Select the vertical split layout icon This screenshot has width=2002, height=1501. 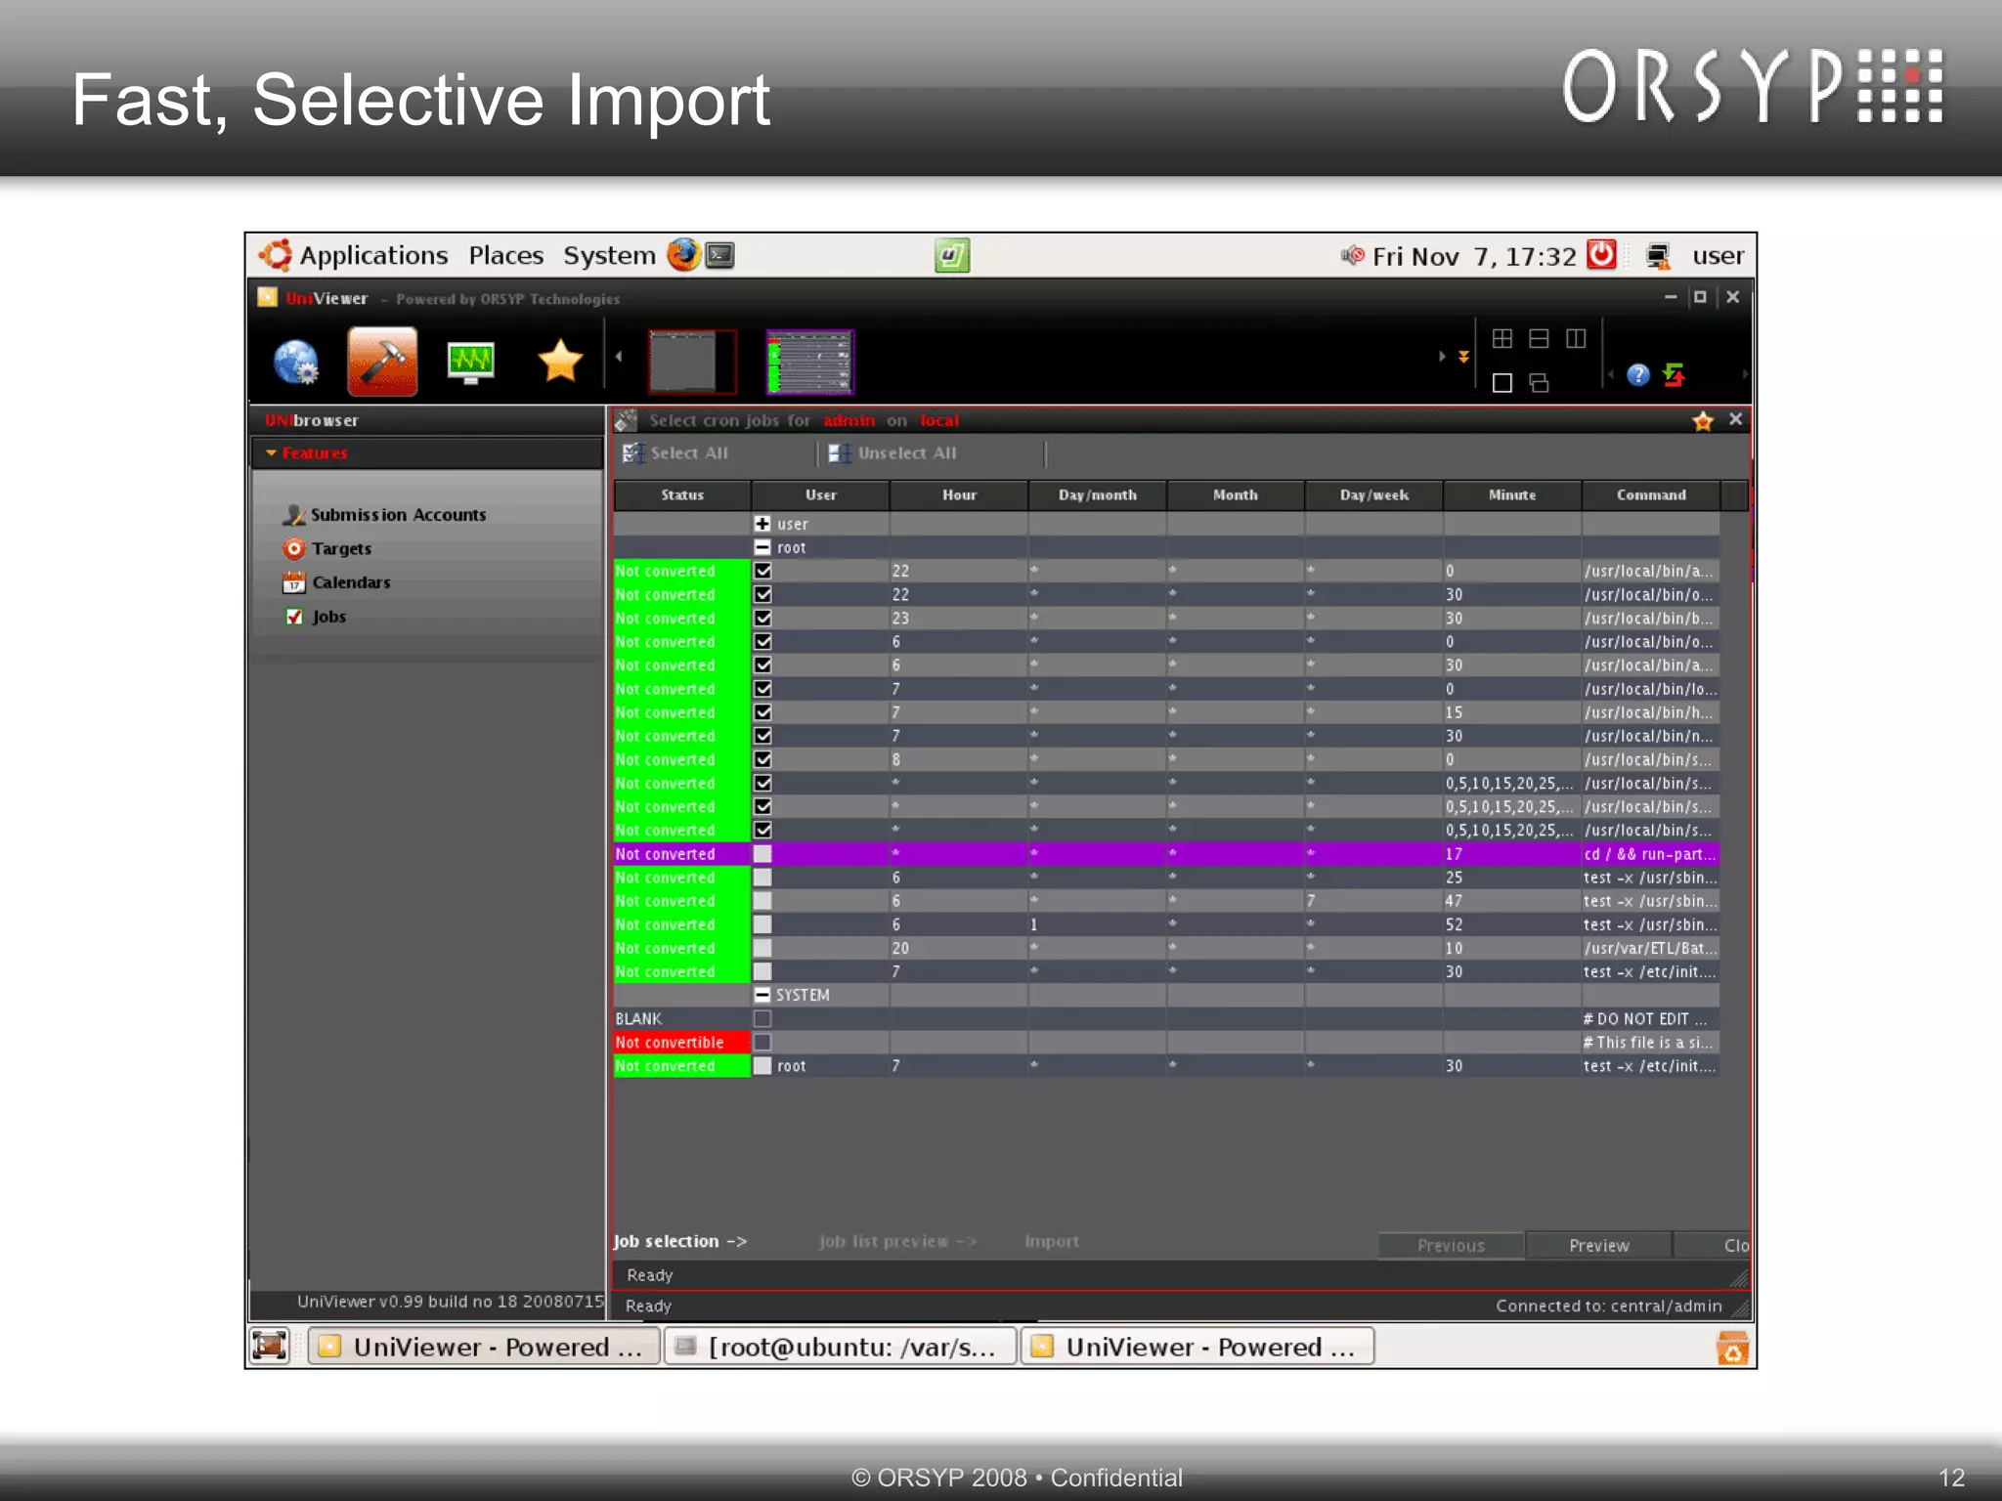point(1576,338)
